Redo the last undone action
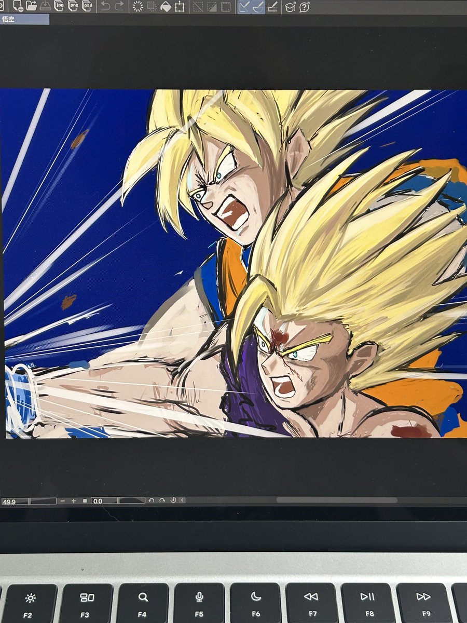This screenshot has height=623, width=467. tap(119, 6)
